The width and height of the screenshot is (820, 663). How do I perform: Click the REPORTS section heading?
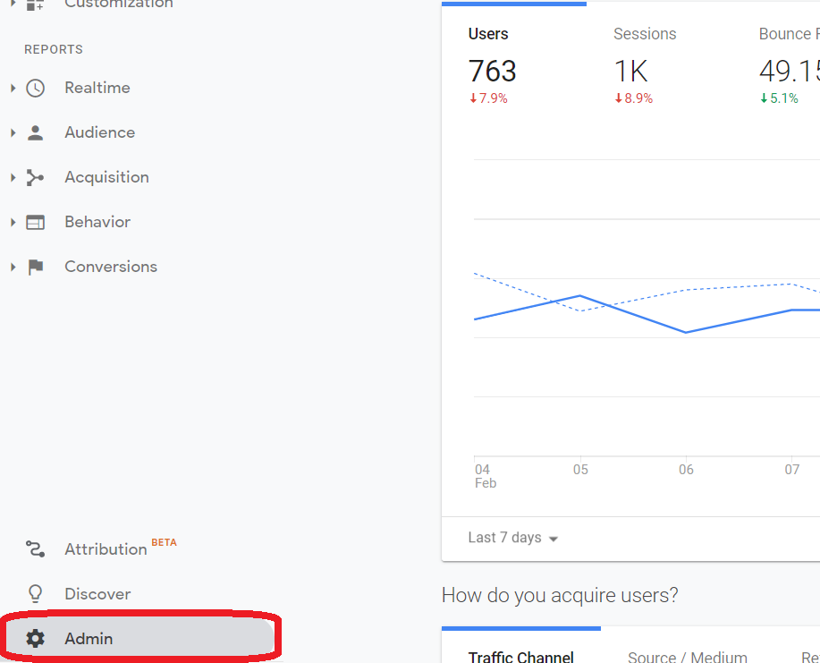pos(54,50)
